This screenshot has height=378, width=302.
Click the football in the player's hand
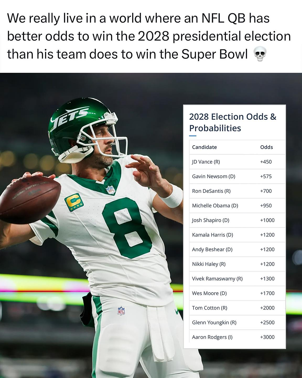pyautogui.click(x=29, y=199)
